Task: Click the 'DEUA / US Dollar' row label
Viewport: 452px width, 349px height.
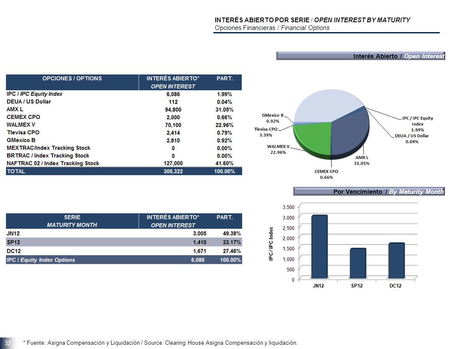Action: pos(29,102)
